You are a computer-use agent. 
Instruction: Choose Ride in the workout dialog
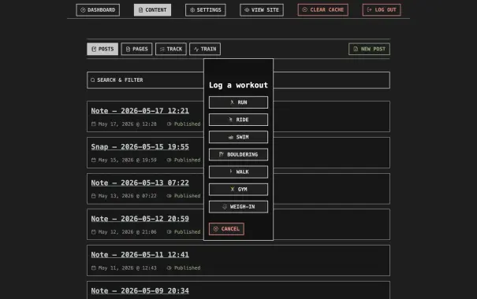coord(238,120)
